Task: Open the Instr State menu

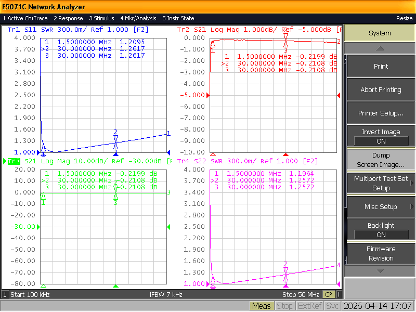Action: pyautogui.click(x=178, y=18)
